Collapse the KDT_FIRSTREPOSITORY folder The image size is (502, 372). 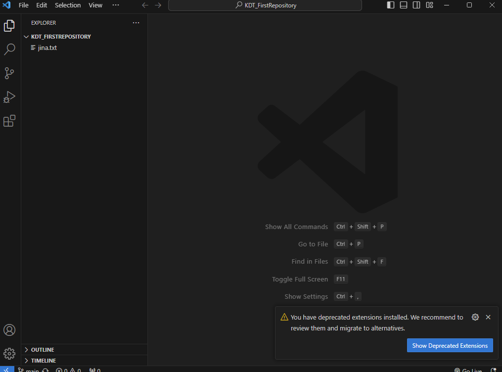pos(84,37)
